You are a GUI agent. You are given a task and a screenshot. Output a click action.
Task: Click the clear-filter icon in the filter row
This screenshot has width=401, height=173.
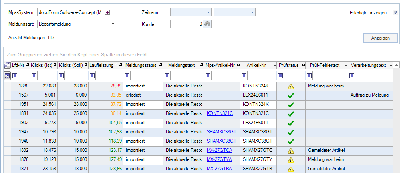coord(7,75)
